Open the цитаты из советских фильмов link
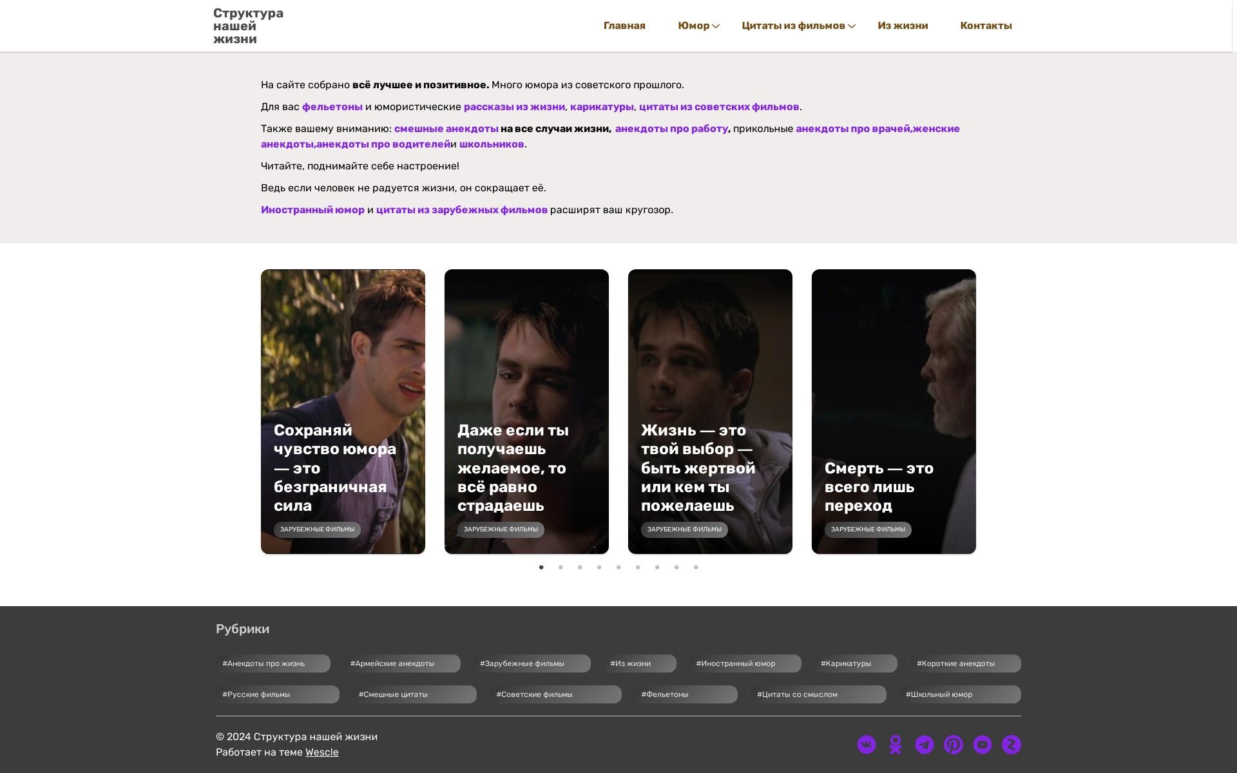Viewport: 1237px width, 773px height. coord(719,107)
